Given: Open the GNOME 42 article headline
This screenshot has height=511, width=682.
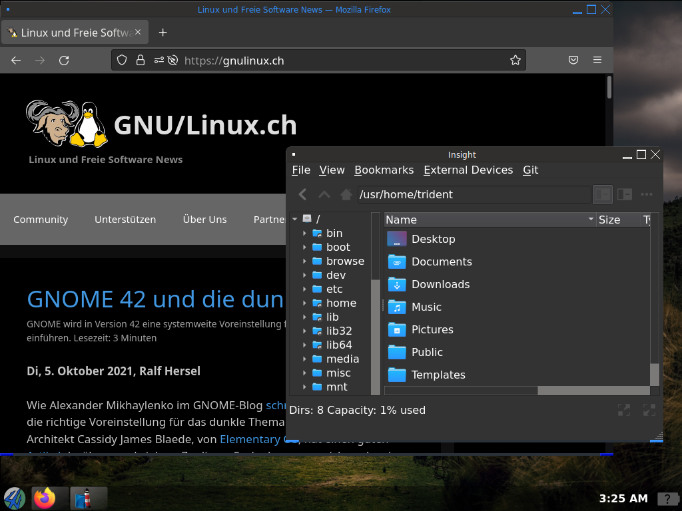Looking at the screenshot, I should (x=156, y=299).
